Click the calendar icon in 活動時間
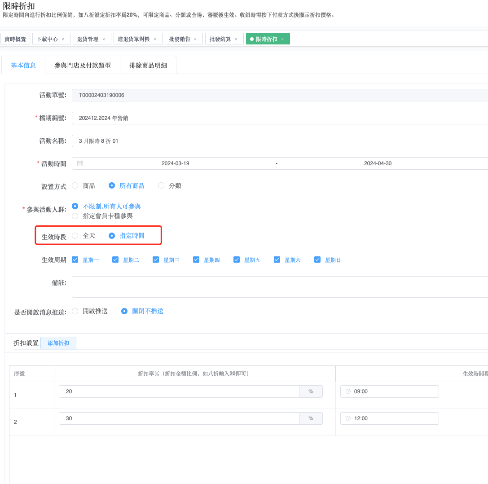 pos(80,163)
